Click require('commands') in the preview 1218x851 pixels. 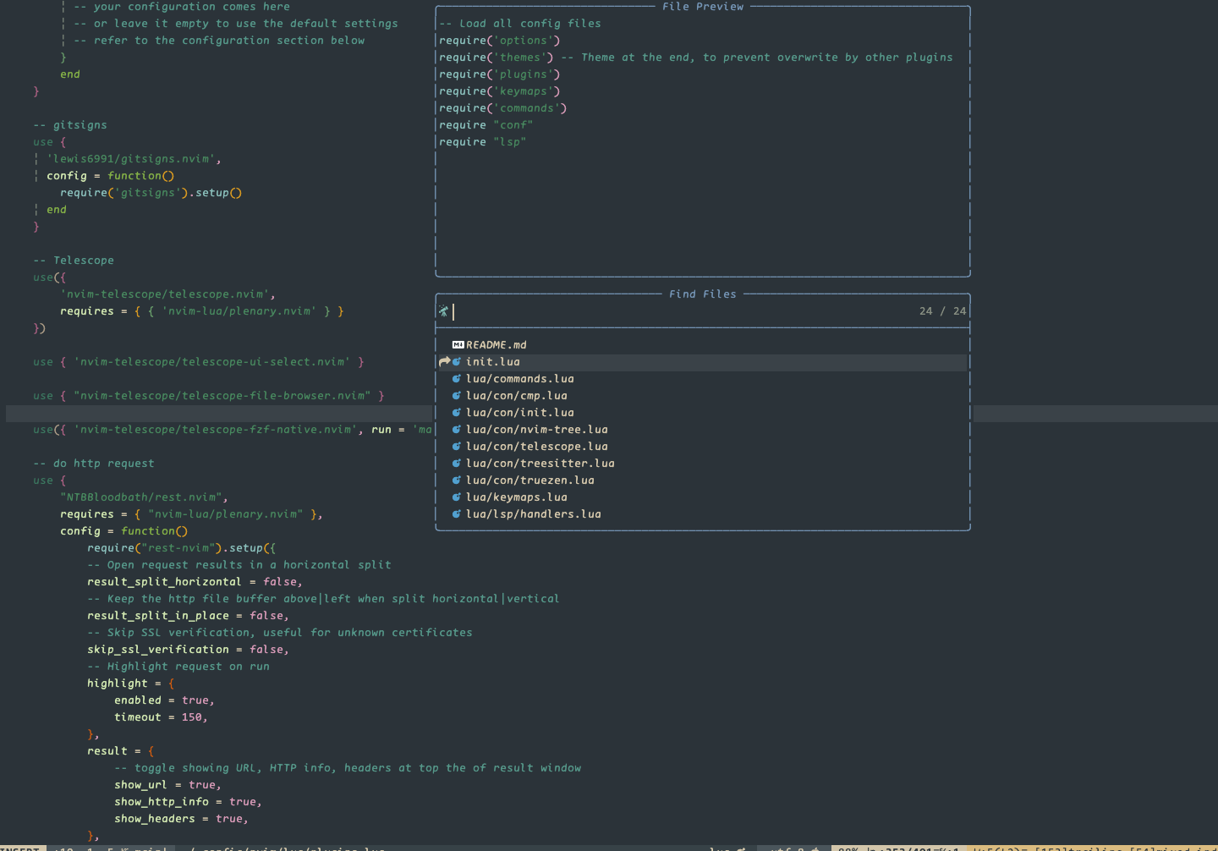pos(503,108)
